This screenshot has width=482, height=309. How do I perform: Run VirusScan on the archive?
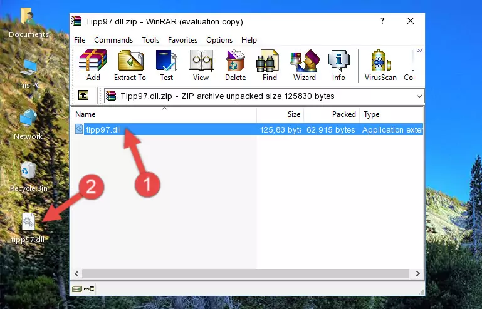[x=380, y=65]
